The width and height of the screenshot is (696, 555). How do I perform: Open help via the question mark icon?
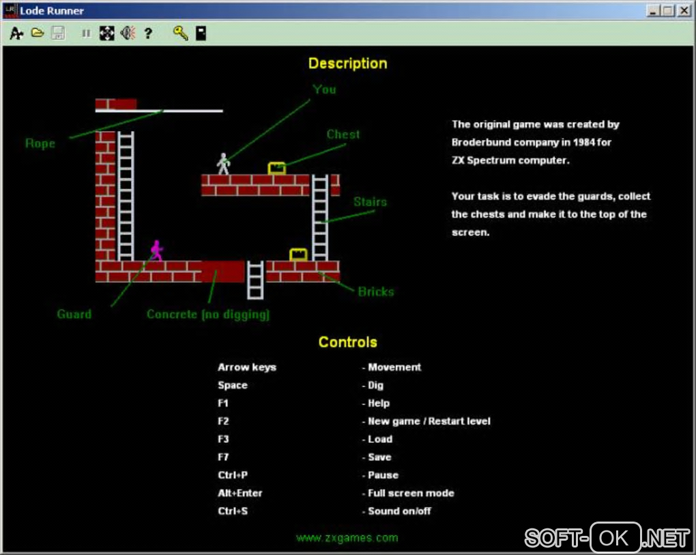[x=148, y=33]
